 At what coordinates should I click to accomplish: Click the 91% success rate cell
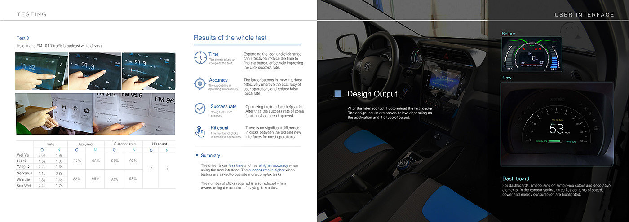tap(115, 161)
